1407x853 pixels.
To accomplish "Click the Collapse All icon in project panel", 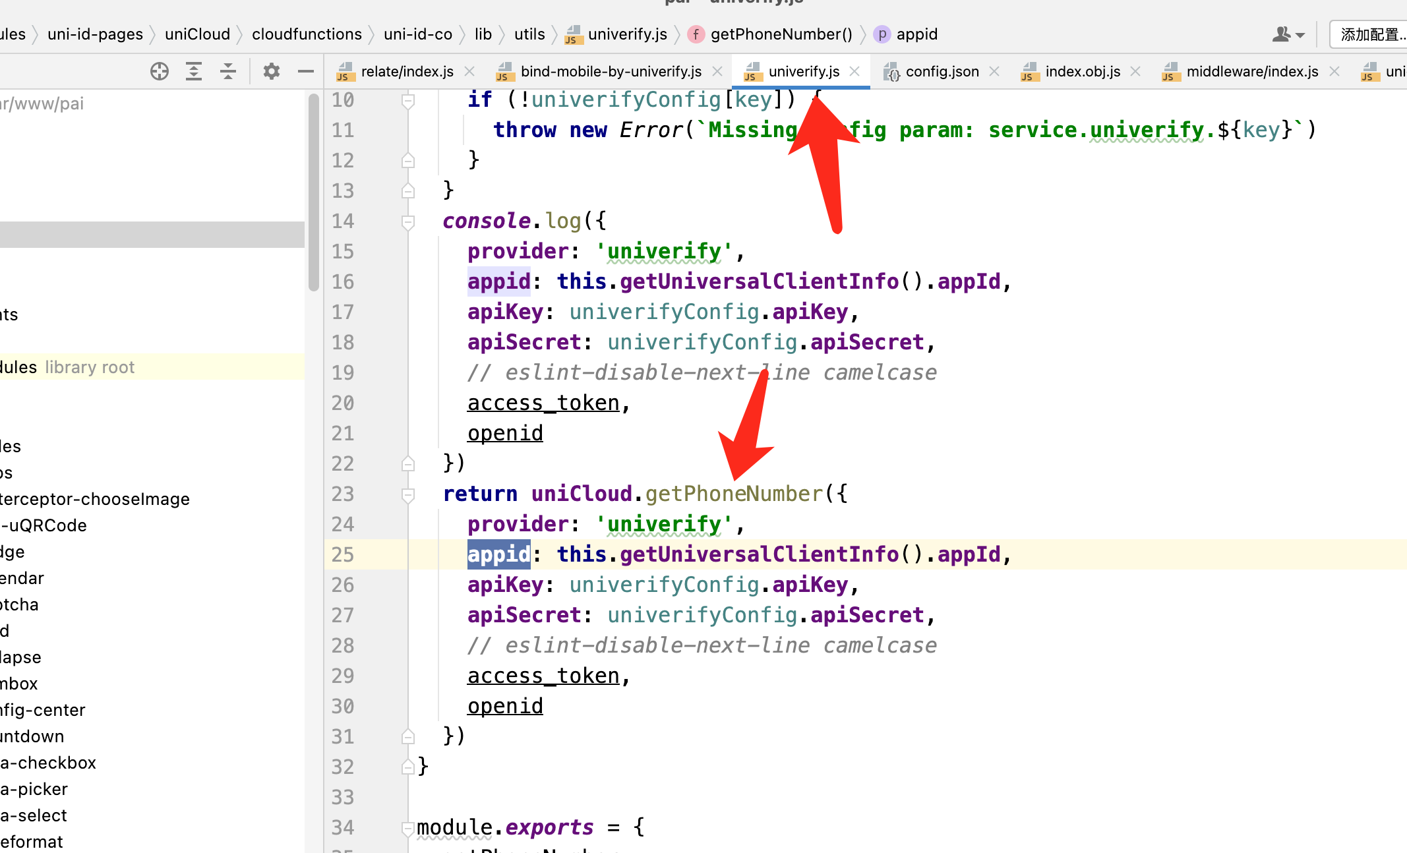I will click(228, 71).
